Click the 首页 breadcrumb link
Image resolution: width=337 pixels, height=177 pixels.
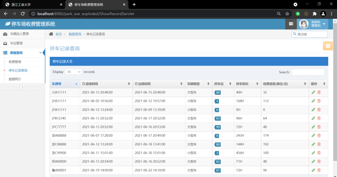[x=59, y=34]
